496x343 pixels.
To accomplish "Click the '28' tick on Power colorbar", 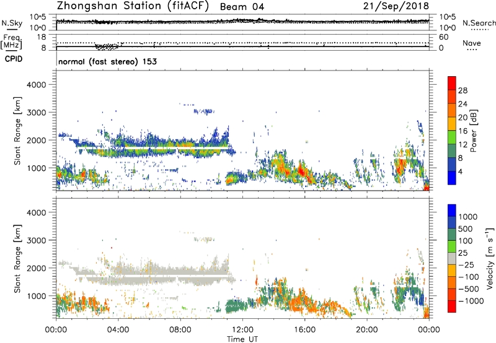I will point(463,90).
